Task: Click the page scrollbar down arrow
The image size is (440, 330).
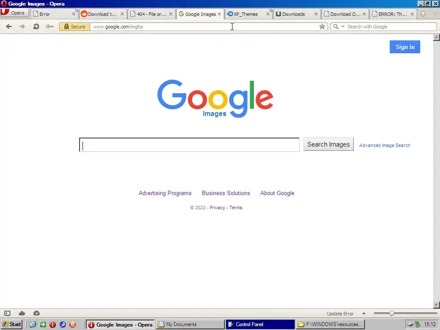Action: point(437,305)
